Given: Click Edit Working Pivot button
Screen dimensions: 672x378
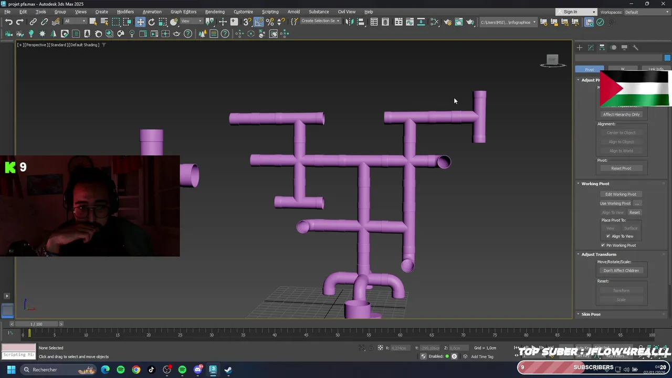Looking at the screenshot, I should 621,194.
